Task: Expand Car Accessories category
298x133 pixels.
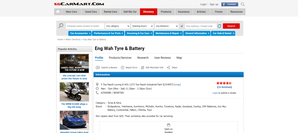Action: (x=80, y=33)
